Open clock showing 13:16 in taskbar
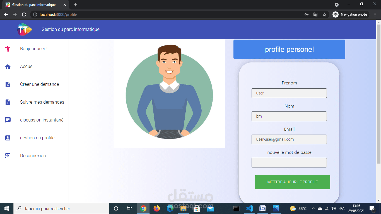Screen dimensions: 381x214 (x=356, y=208)
